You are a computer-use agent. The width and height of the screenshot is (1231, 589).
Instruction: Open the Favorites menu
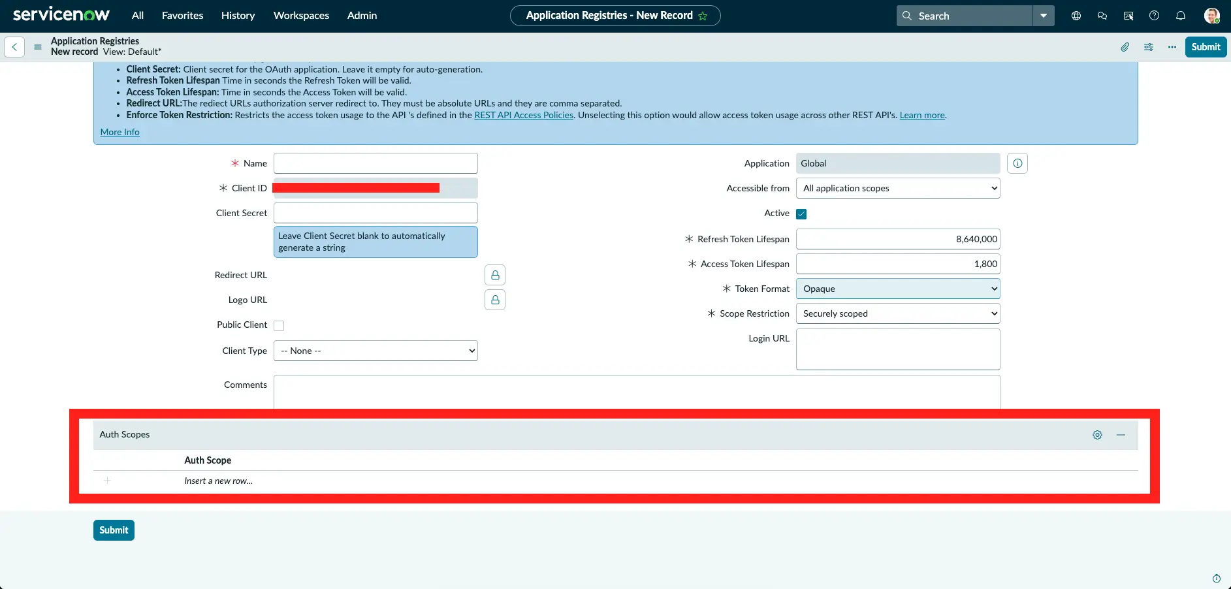pyautogui.click(x=182, y=15)
